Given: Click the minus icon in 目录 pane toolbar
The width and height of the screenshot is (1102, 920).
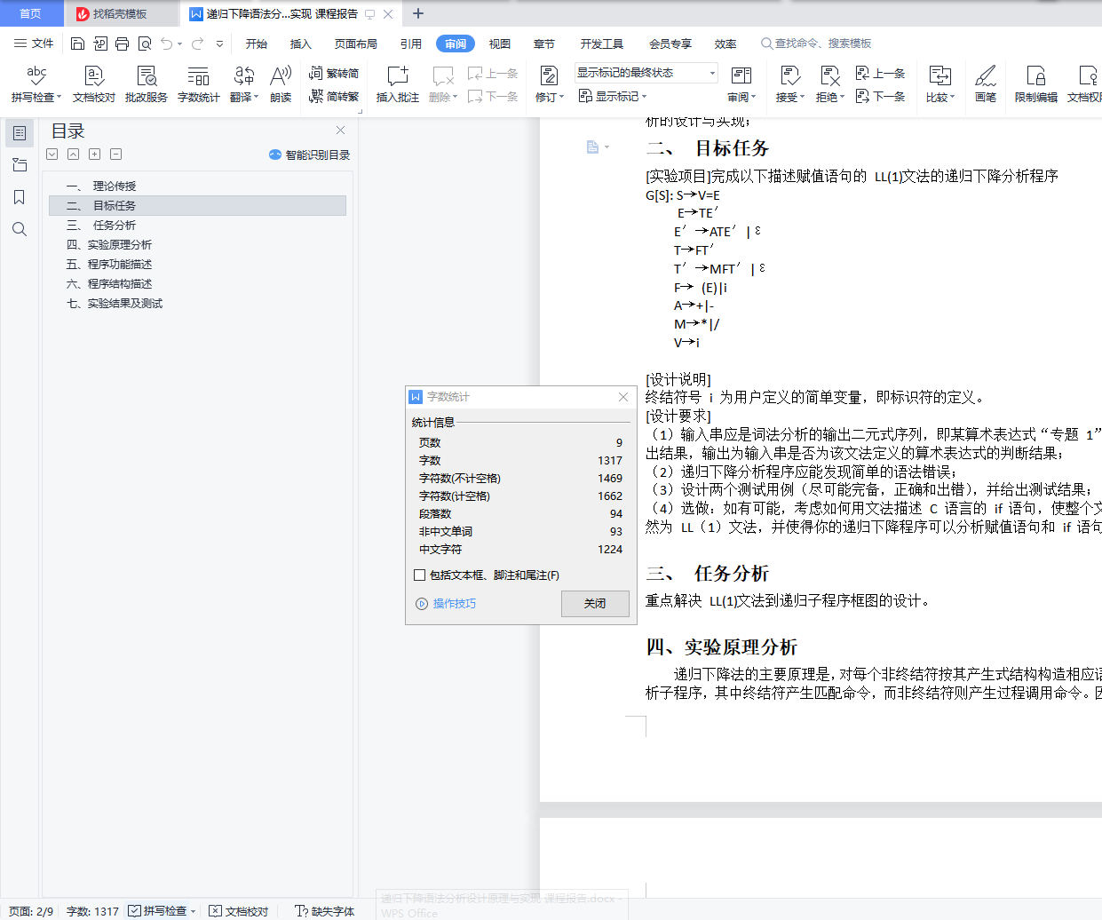Looking at the screenshot, I should point(115,155).
